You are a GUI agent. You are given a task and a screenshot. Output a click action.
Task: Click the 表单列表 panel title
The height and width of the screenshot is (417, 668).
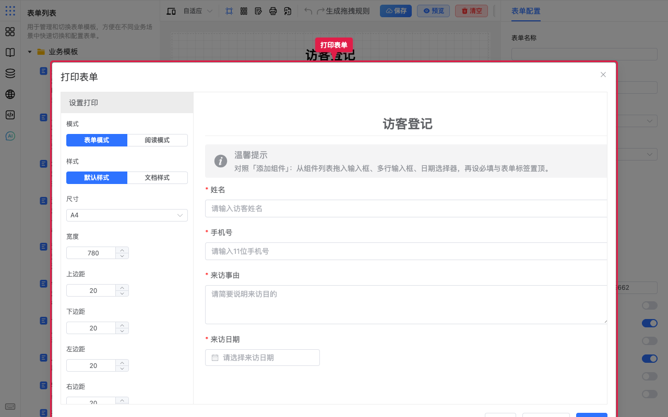[x=42, y=13]
